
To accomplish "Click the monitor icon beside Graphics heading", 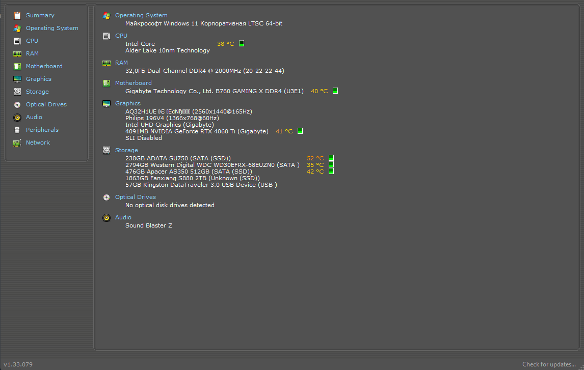I will [x=107, y=104].
